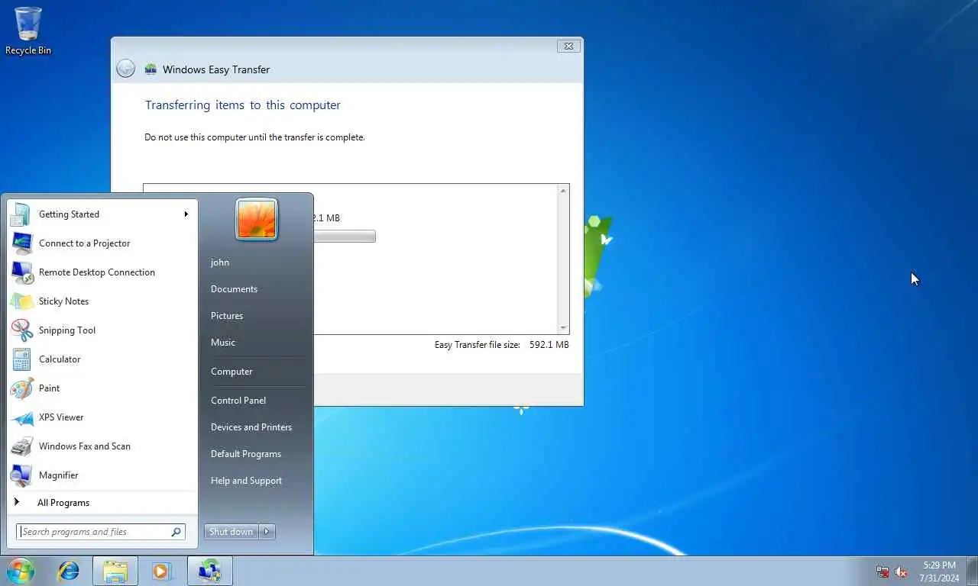Open Documents from the Start menu
The image size is (978, 586).
[234, 289]
